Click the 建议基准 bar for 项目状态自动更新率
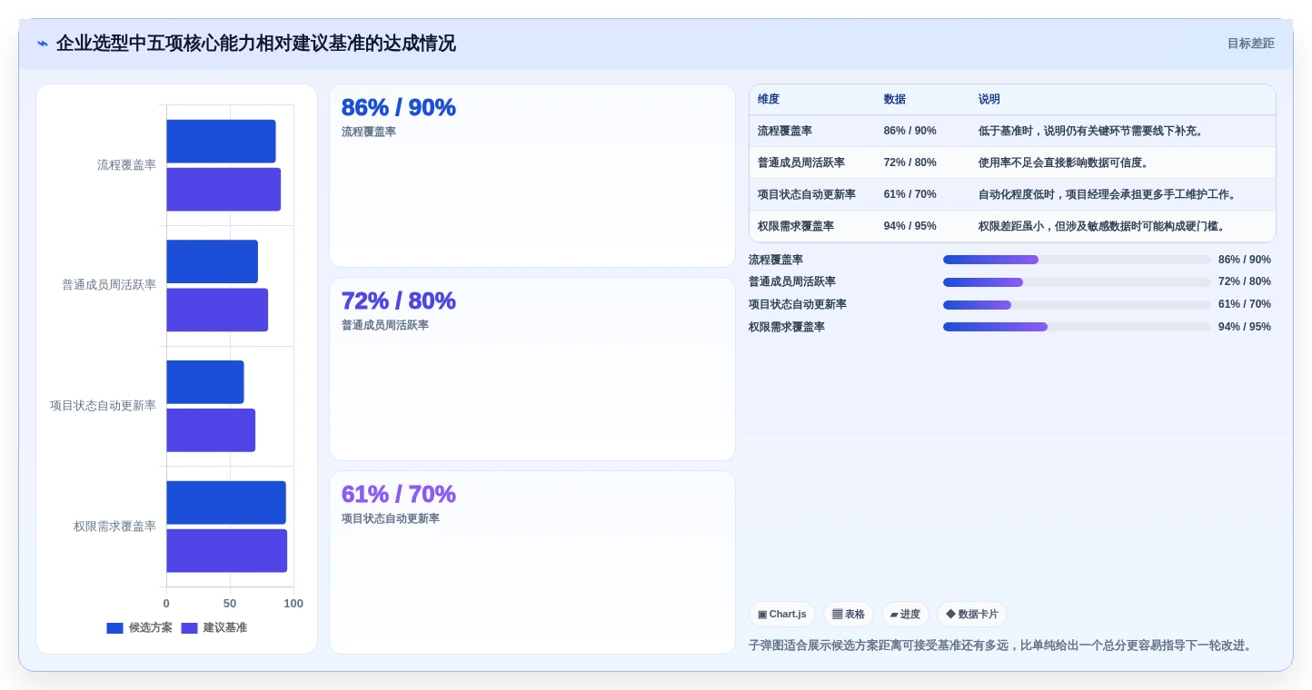The width and height of the screenshot is (1312, 690). 211,430
